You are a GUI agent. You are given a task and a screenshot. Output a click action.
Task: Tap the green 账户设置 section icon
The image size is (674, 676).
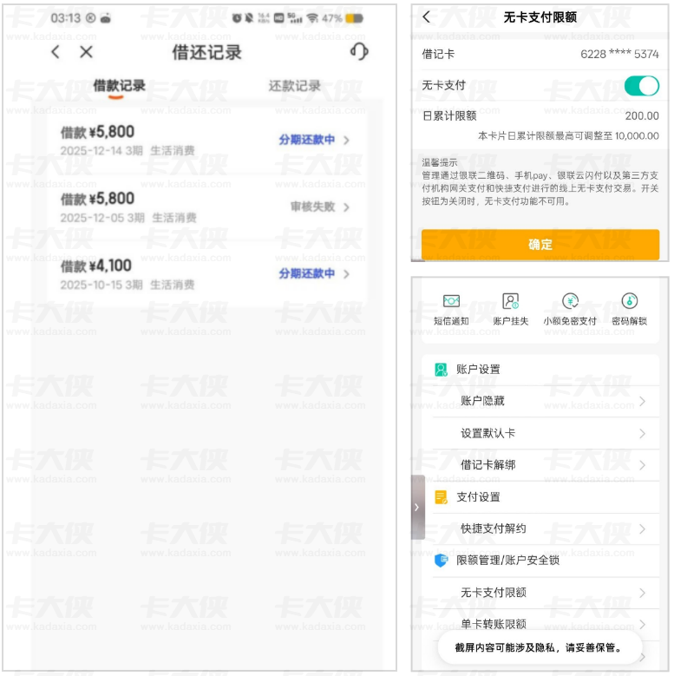click(441, 370)
